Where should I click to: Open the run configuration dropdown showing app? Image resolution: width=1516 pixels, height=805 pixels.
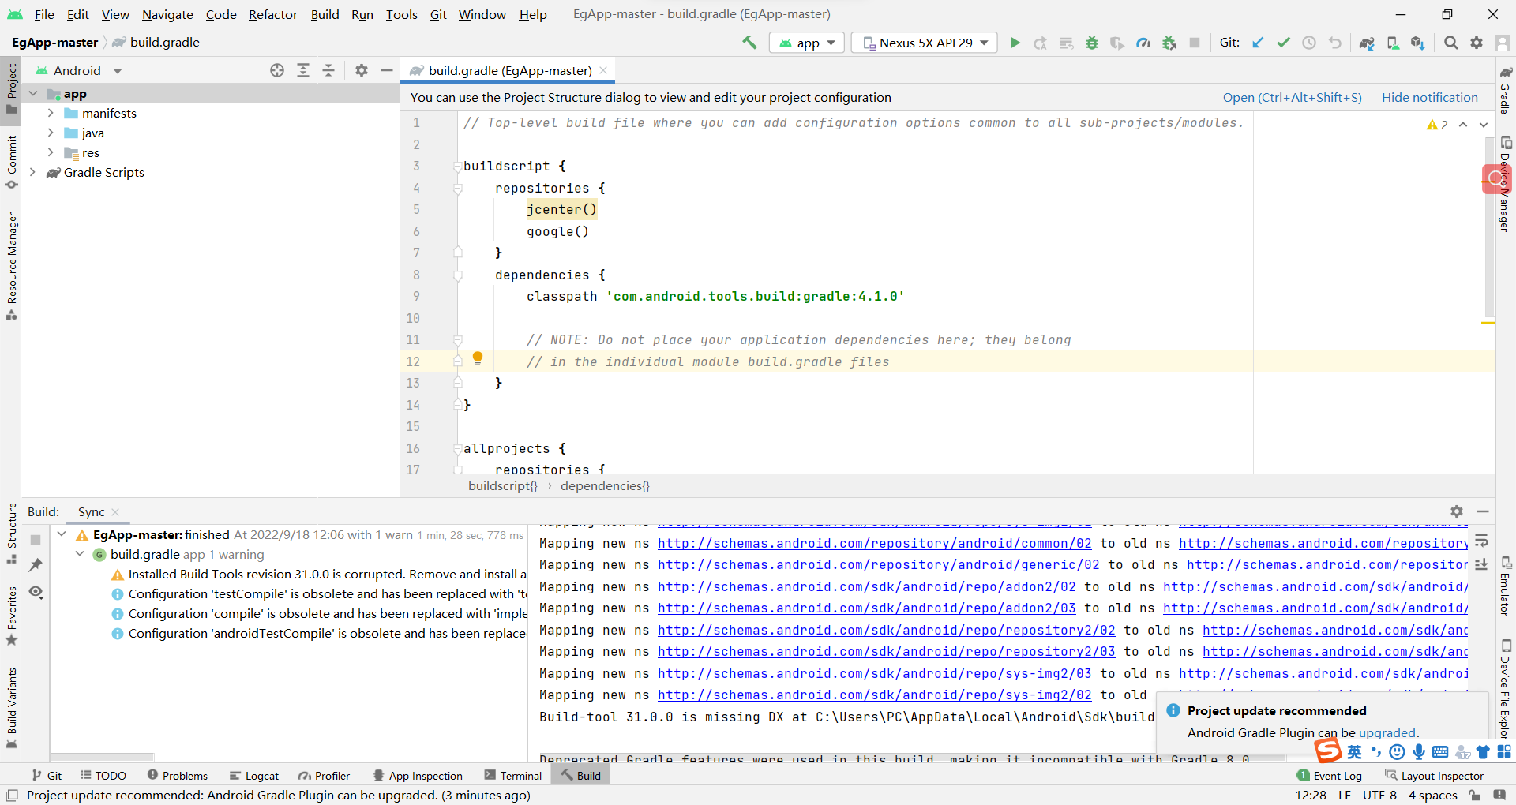click(x=806, y=43)
